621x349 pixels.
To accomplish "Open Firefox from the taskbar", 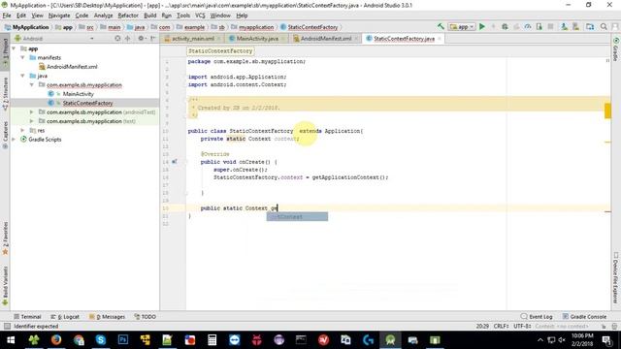I will (56, 339).
